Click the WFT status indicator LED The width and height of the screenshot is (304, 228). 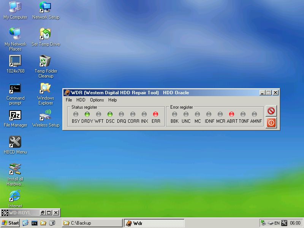coord(98,114)
